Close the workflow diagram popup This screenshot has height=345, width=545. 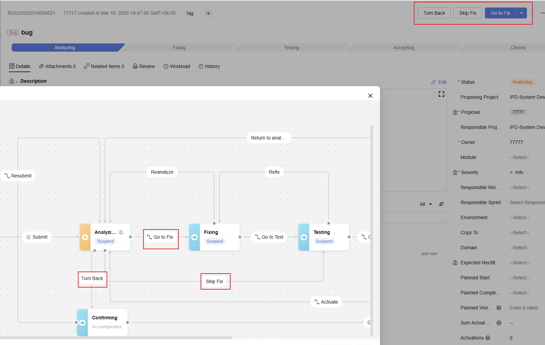[370, 96]
